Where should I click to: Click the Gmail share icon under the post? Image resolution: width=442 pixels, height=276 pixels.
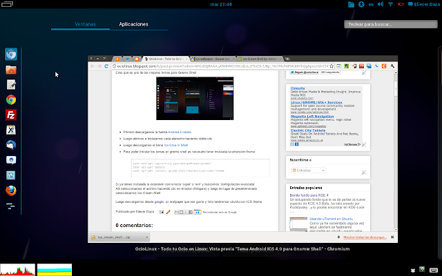point(177,212)
